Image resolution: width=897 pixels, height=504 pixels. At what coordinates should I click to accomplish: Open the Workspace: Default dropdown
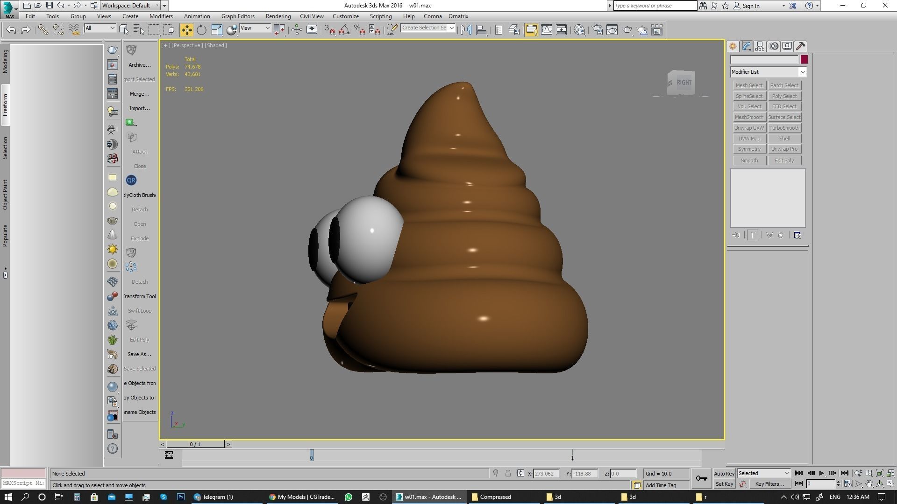(131, 6)
